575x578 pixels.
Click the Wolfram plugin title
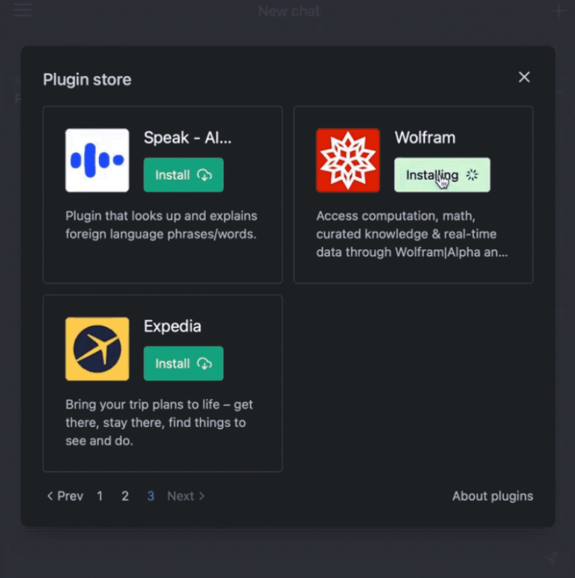425,138
